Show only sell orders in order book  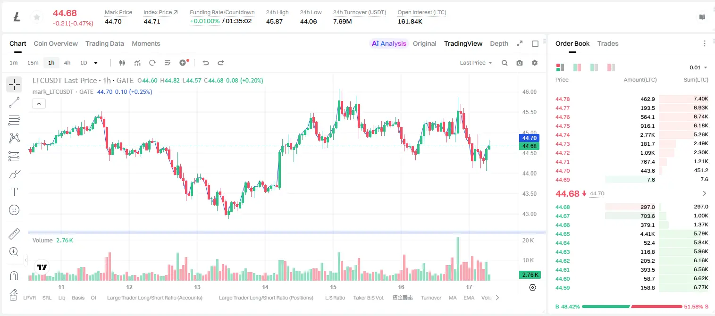coord(611,67)
